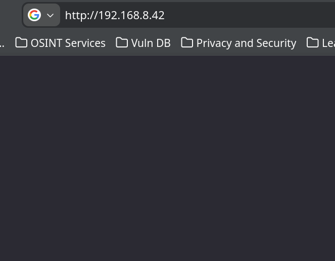Viewport: 335px width, 261px height.
Task: Click the word "Services" in the OSINT bookmark
Action: [x=84, y=43]
